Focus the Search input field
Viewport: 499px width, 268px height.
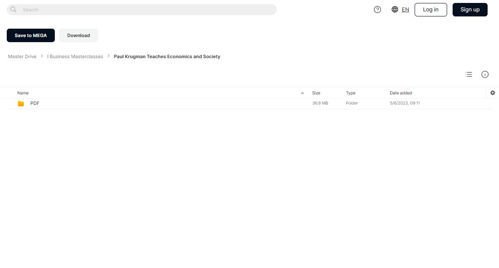pyautogui.click(x=142, y=10)
